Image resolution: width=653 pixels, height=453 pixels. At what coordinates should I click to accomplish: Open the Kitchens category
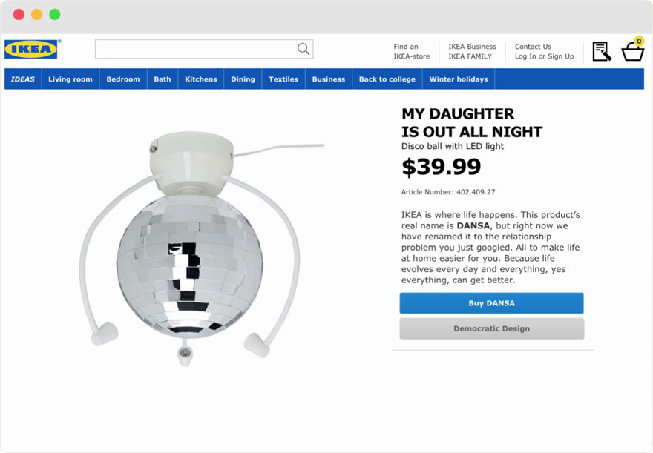[201, 79]
